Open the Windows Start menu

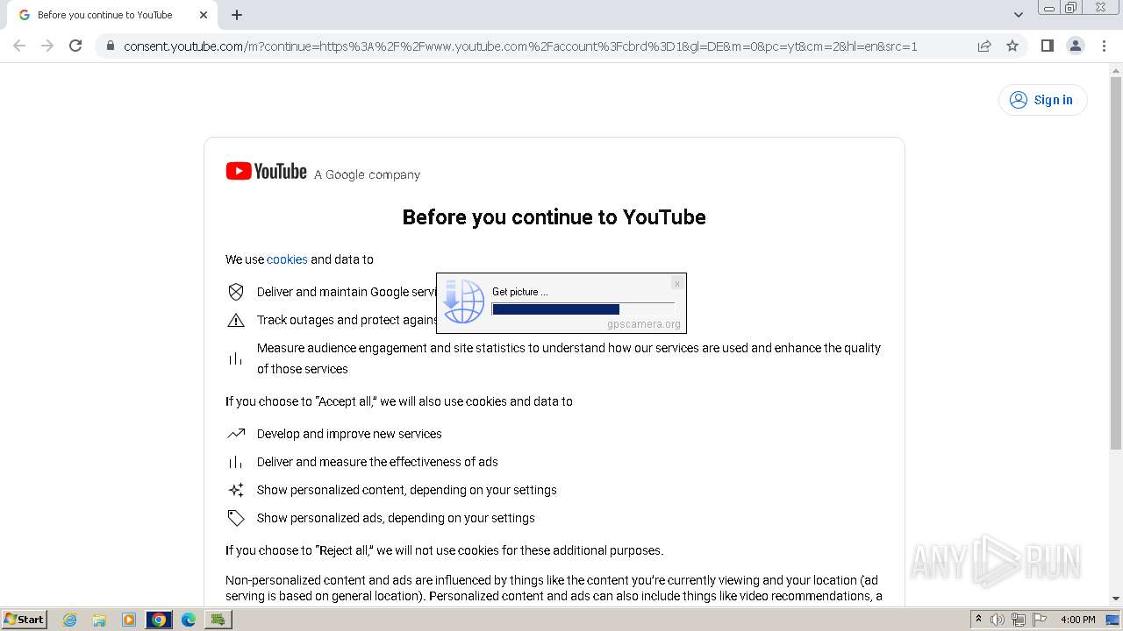[x=25, y=619]
